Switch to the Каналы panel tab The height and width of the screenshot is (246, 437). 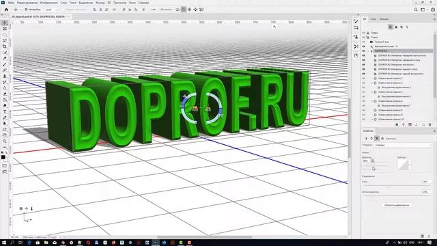pyautogui.click(x=384, y=19)
